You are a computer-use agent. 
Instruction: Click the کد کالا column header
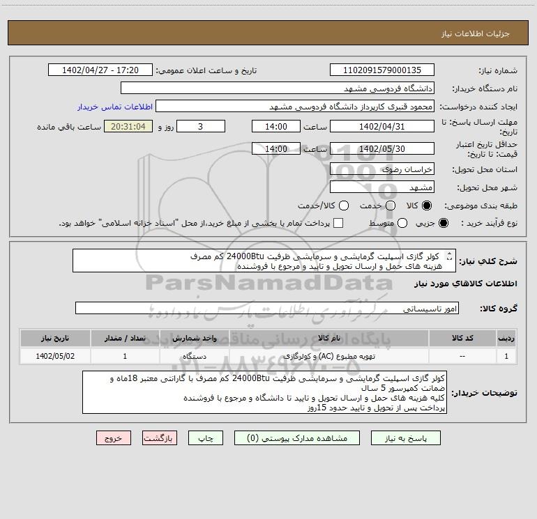(x=462, y=339)
